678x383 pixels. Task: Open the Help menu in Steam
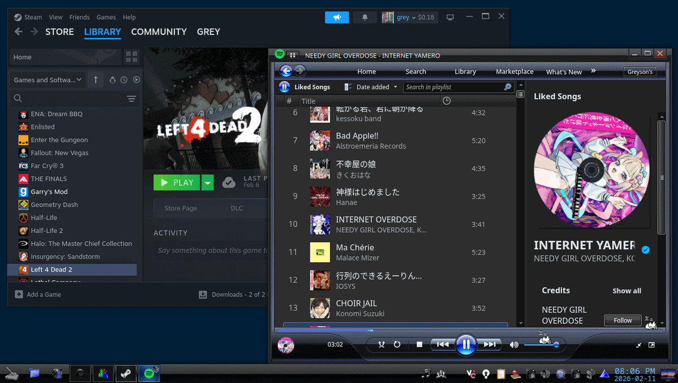(129, 17)
